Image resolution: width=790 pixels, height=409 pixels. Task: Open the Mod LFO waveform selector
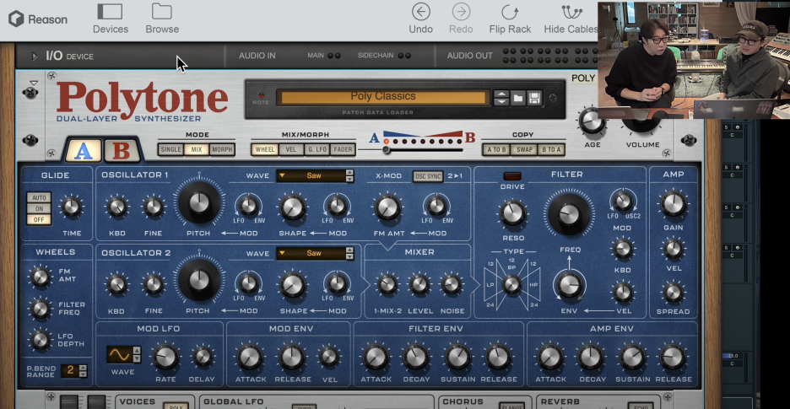119,354
